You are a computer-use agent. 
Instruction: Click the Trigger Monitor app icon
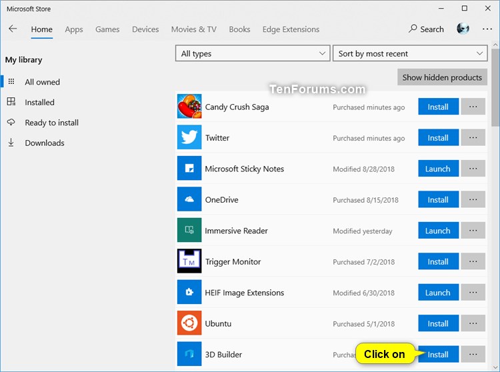(189, 261)
